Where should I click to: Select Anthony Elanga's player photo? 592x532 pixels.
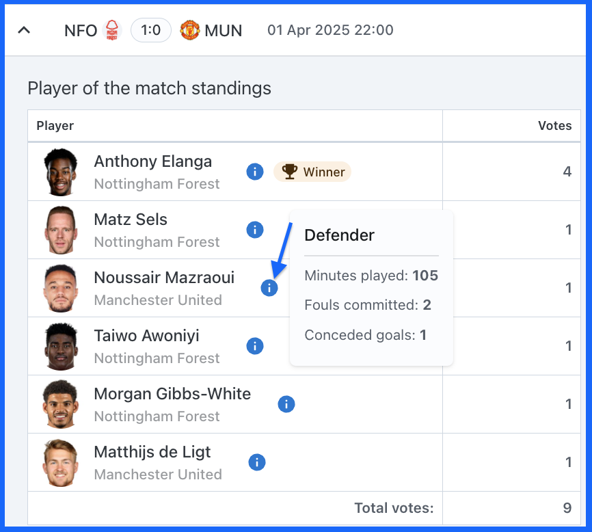[x=60, y=172]
